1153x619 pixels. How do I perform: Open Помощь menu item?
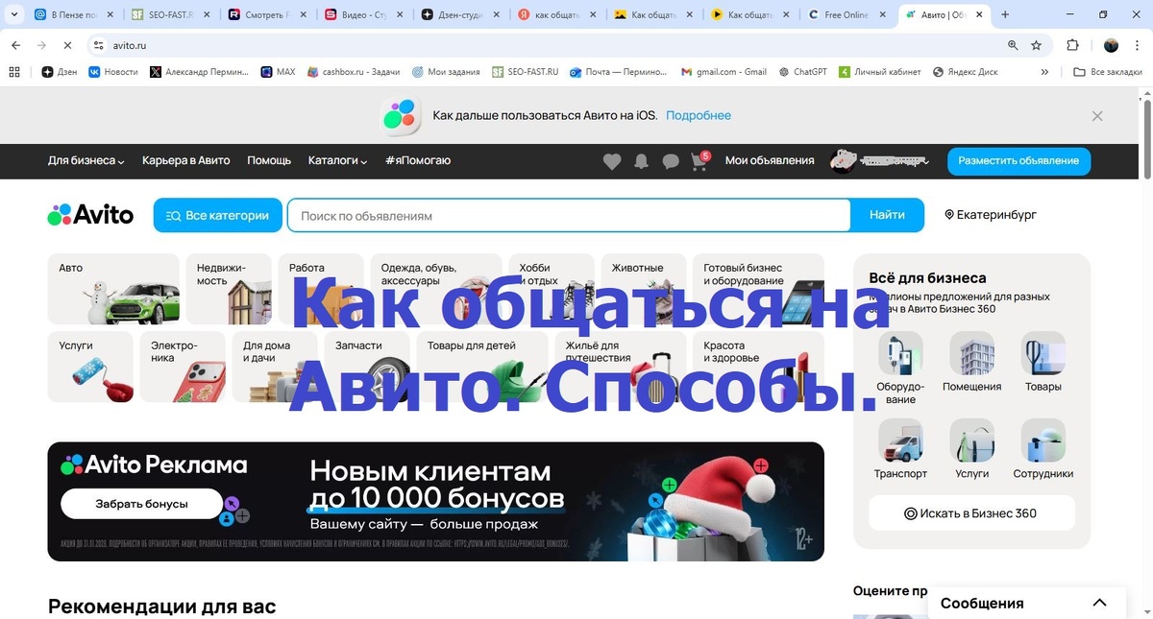[269, 161]
